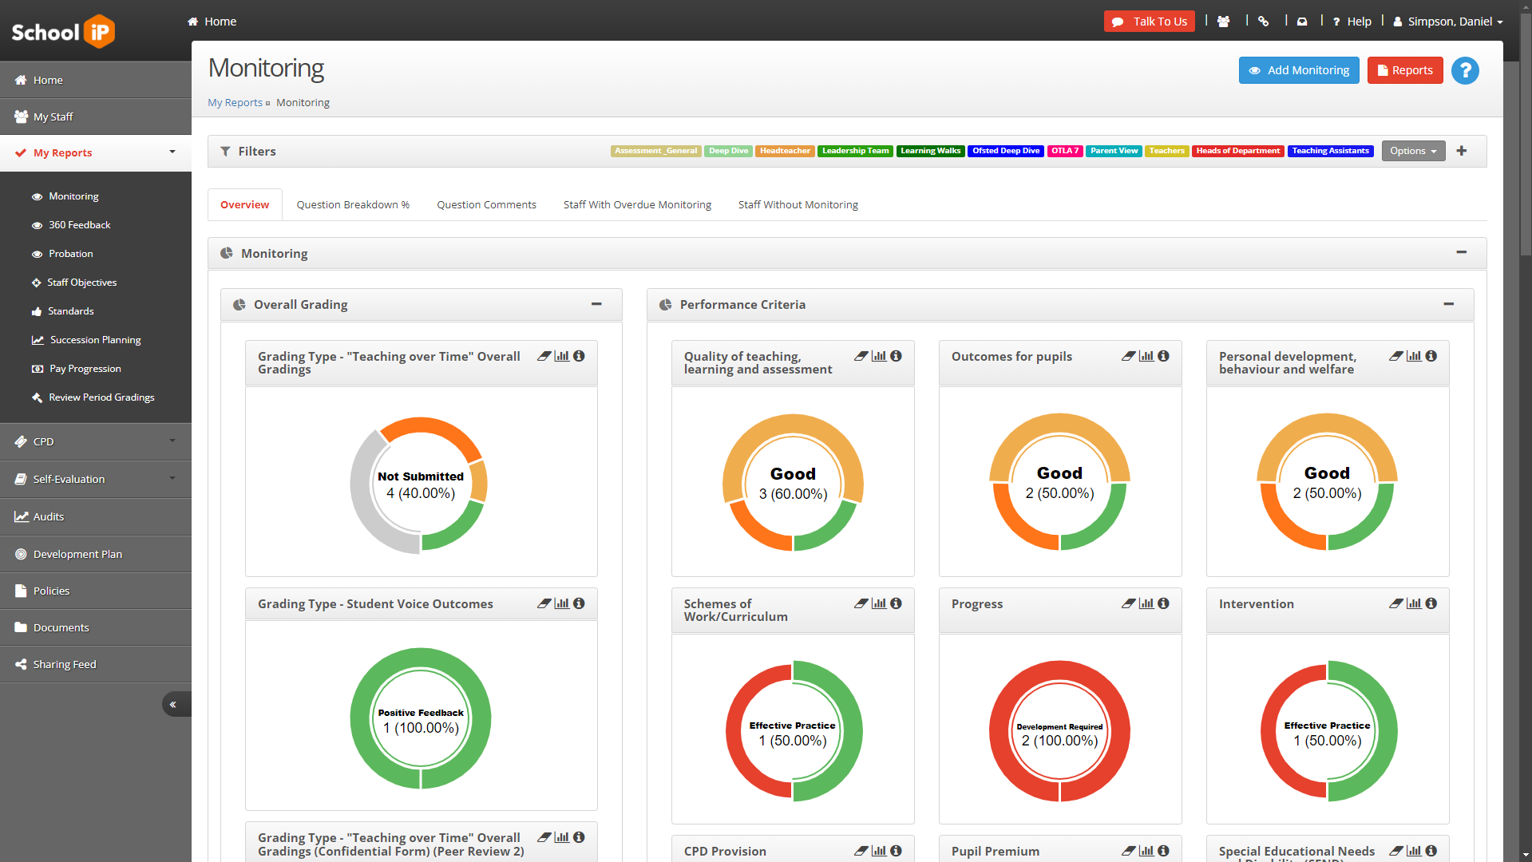The width and height of the screenshot is (1532, 862).
Task: Click the red Reports button
Action: (1405, 70)
